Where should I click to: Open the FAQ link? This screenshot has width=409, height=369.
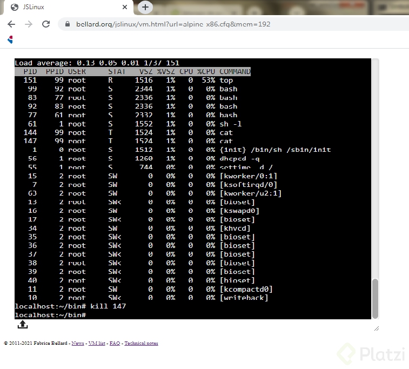115,343
